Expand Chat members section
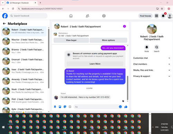This screenshot has width=173, height=134. (152, 64)
